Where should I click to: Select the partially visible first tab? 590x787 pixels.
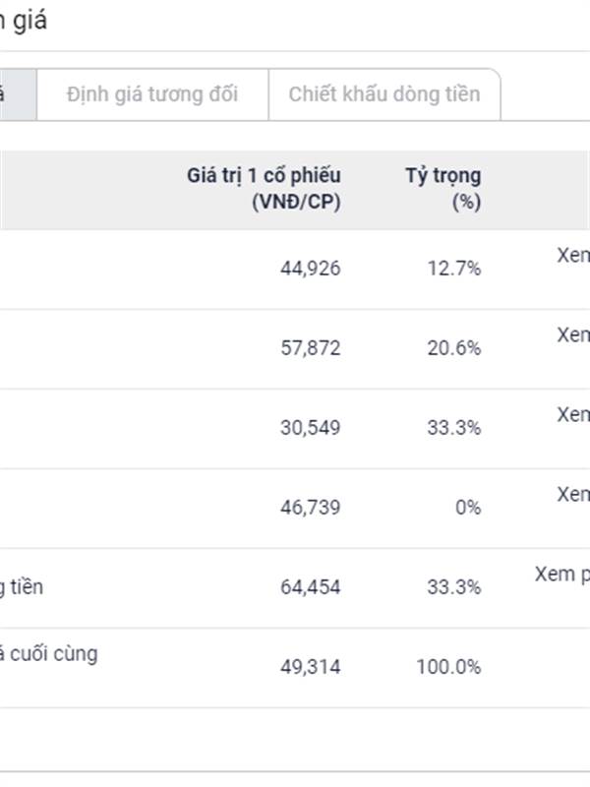pos(18,94)
